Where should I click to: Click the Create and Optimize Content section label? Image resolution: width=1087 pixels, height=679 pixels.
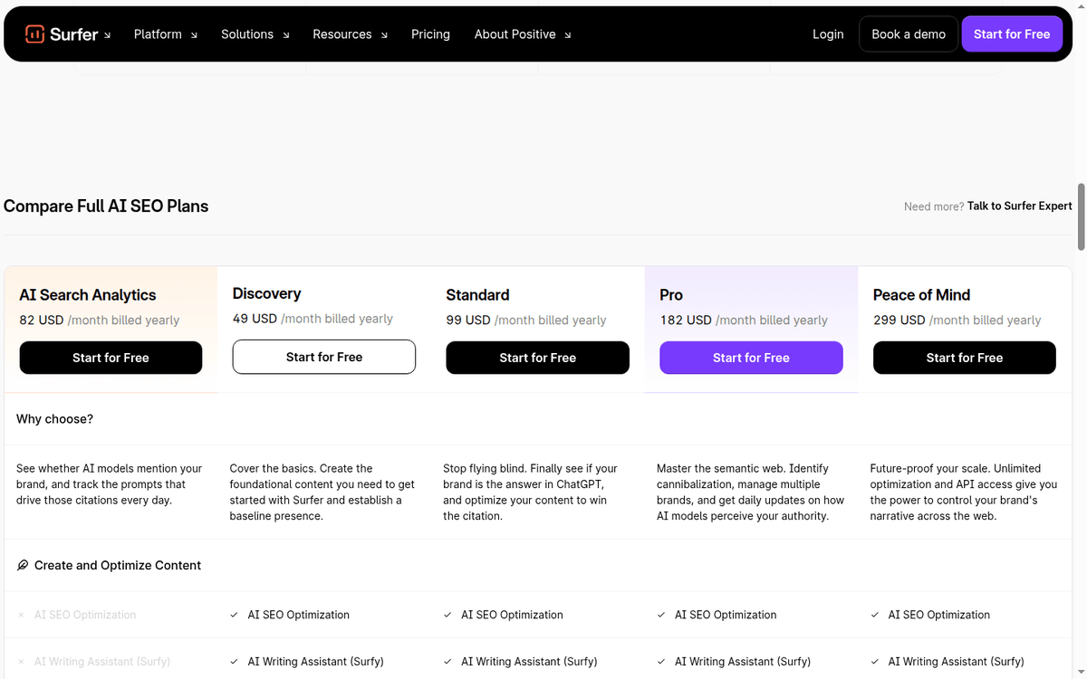(x=118, y=565)
